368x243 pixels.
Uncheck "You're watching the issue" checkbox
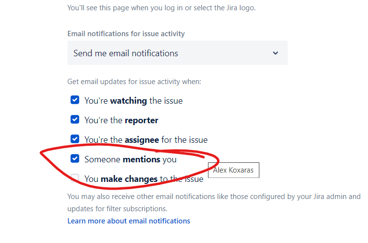click(x=75, y=100)
